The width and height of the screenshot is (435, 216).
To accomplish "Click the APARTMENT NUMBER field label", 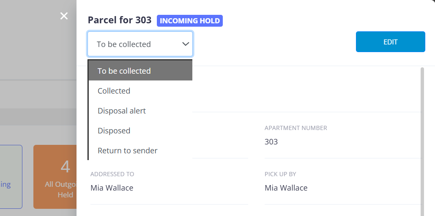I will pos(295,128).
